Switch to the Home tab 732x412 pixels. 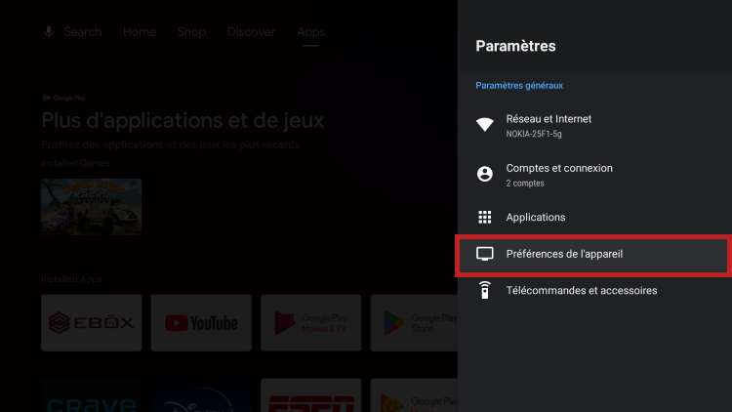coord(140,32)
